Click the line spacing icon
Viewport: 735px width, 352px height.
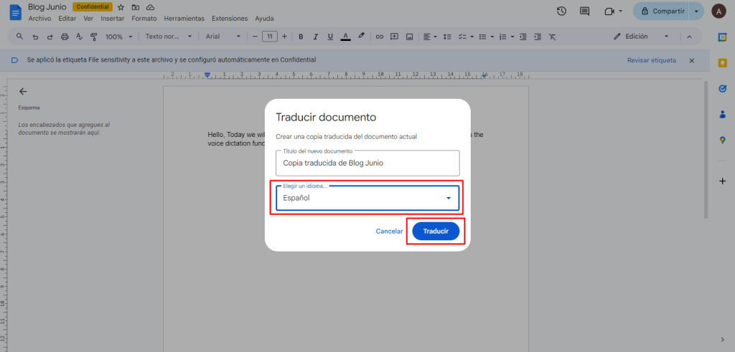point(447,37)
